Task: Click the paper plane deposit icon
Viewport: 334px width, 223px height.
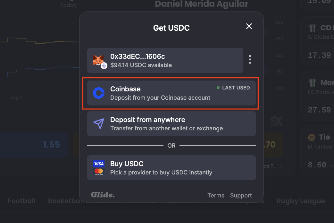Action: (x=99, y=123)
